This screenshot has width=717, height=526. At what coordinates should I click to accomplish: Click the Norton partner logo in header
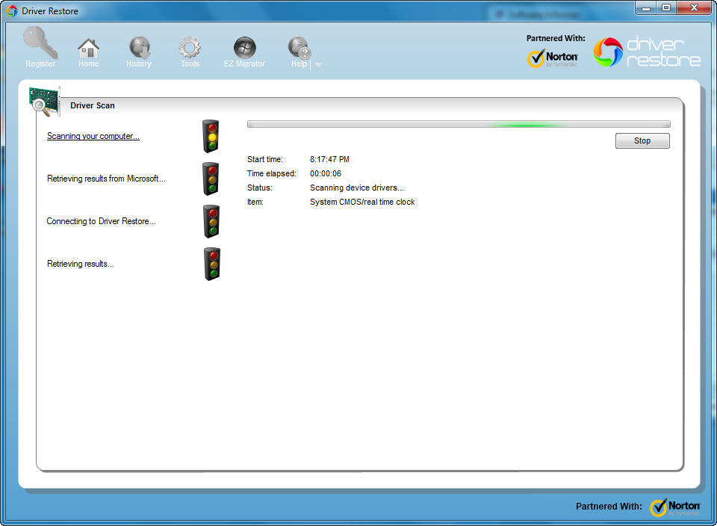553,57
